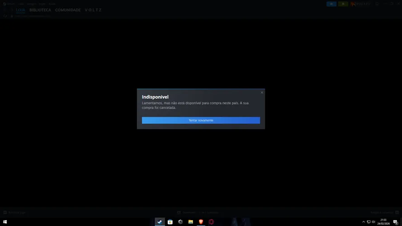Open the Brave browser taskbar icon

pos(201,222)
